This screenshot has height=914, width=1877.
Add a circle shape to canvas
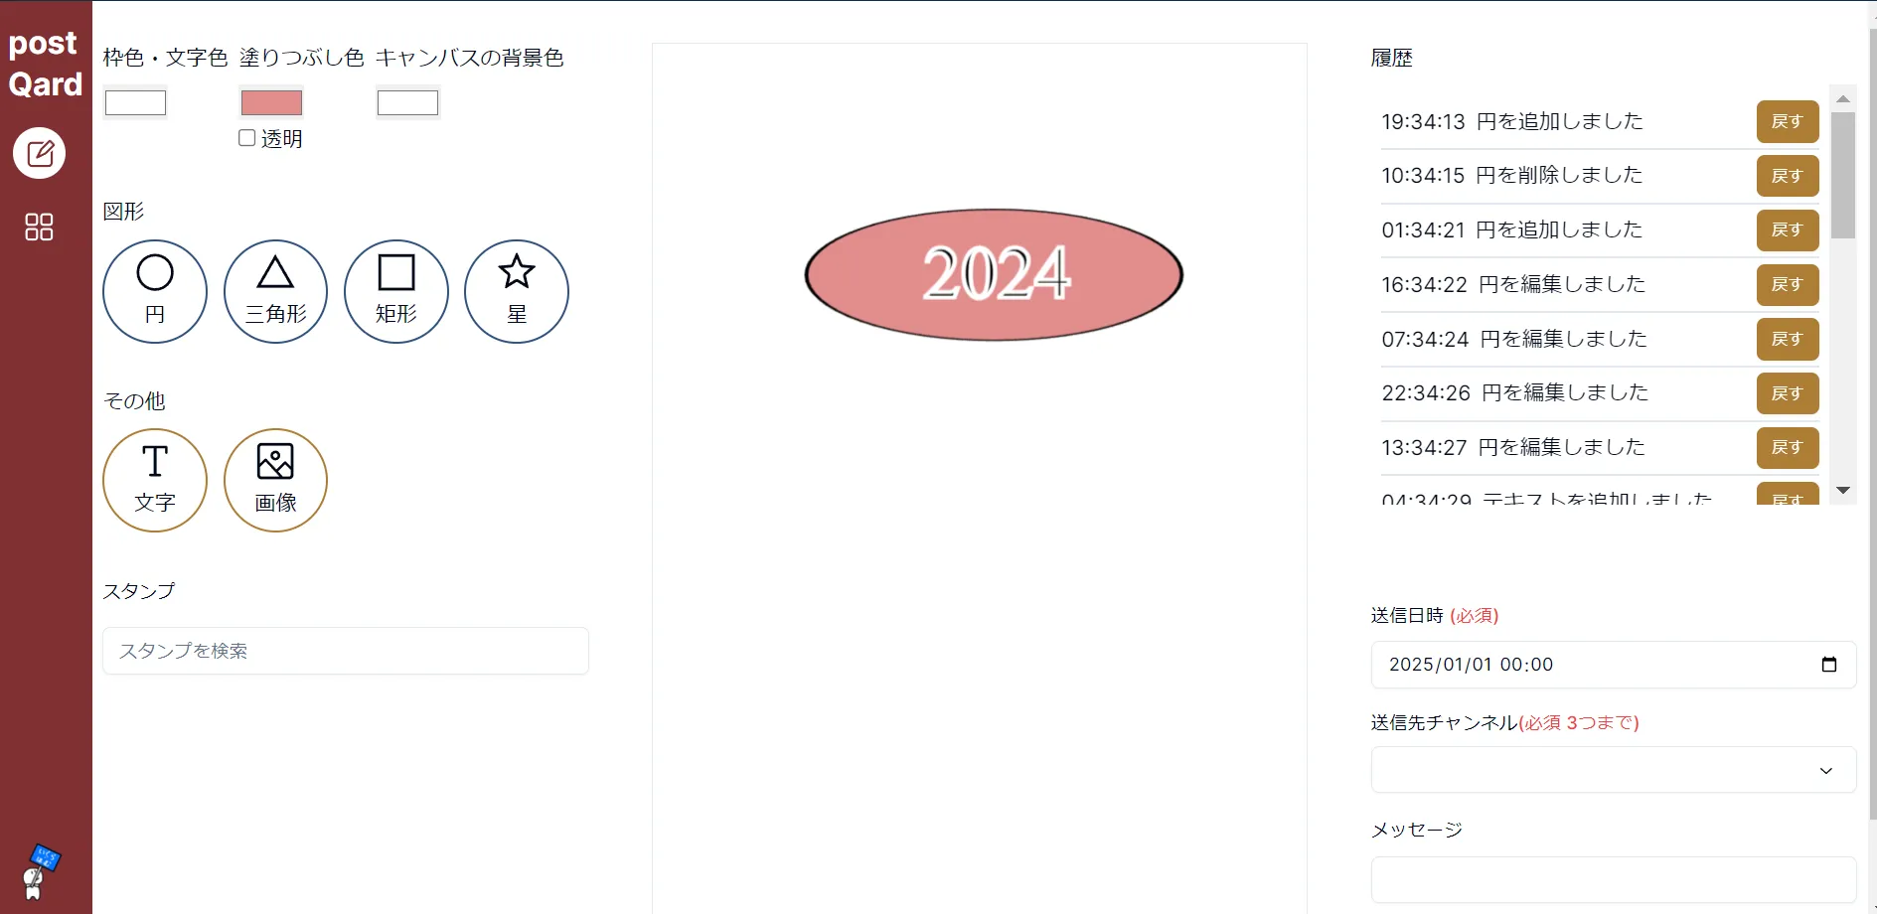pyautogui.click(x=155, y=291)
